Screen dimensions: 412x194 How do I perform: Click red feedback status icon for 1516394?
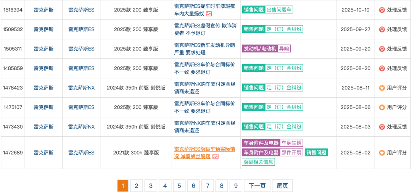tap(382, 10)
